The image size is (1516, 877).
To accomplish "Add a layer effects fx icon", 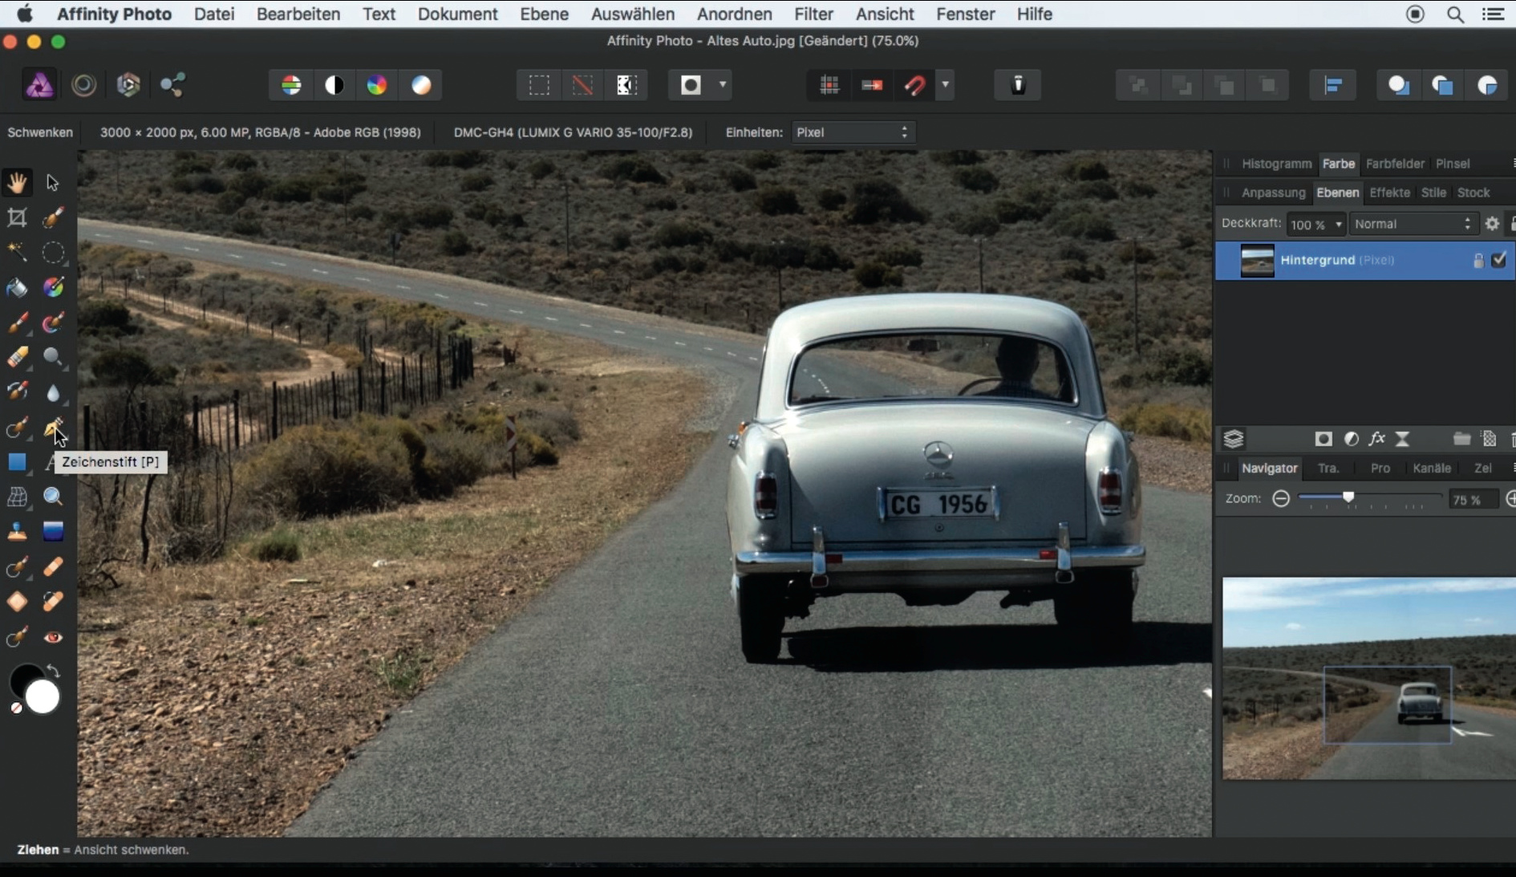I will tap(1376, 439).
